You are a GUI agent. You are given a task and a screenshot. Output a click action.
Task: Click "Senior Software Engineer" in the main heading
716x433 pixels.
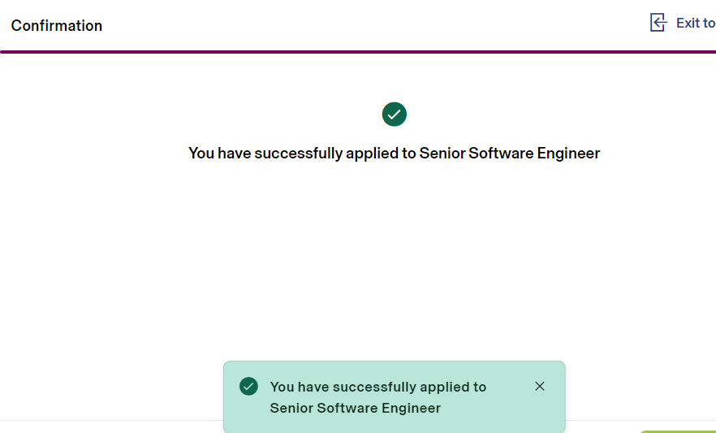click(509, 153)
